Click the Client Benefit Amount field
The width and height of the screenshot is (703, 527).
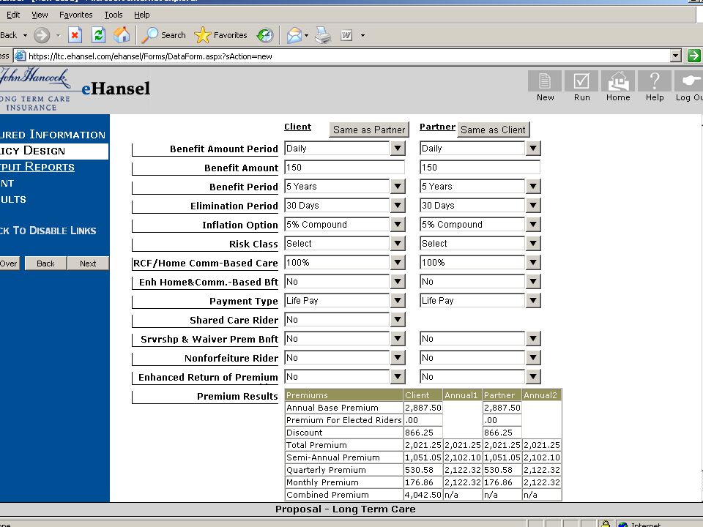345,167
